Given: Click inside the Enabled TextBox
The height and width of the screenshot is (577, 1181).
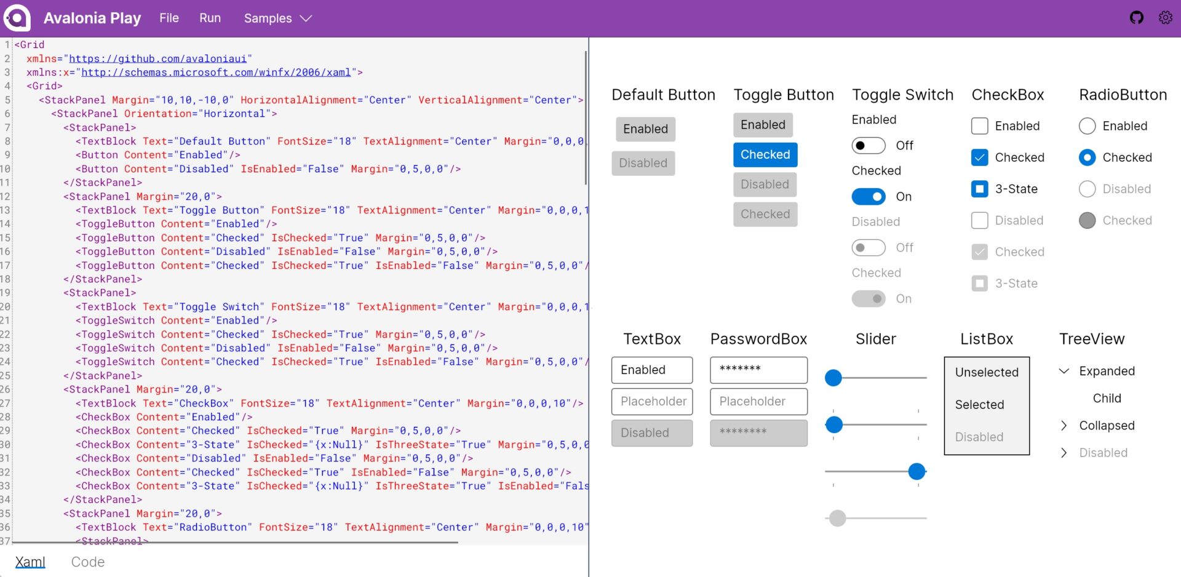Looking at the screenshot, I should click(651, 370).
